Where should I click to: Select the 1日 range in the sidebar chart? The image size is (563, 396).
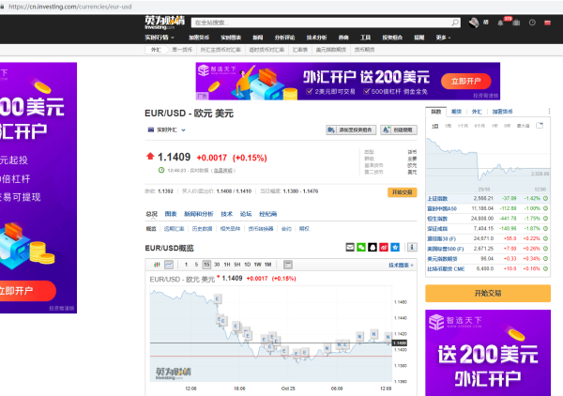click(435, 126)
